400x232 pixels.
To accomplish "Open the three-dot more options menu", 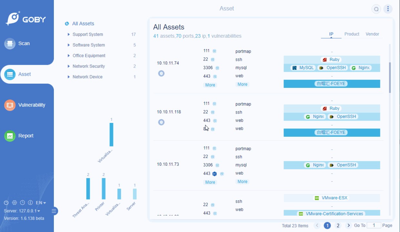I will tap(388, 9).
